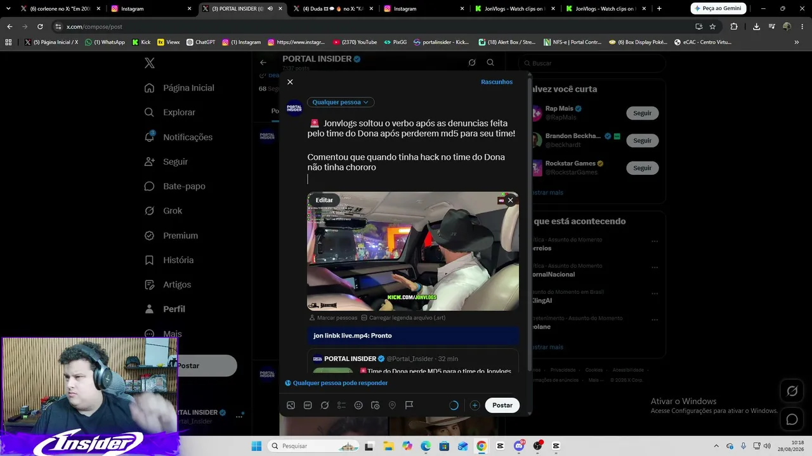Follow Rockstar Games with Seguir button

point(642,168)
